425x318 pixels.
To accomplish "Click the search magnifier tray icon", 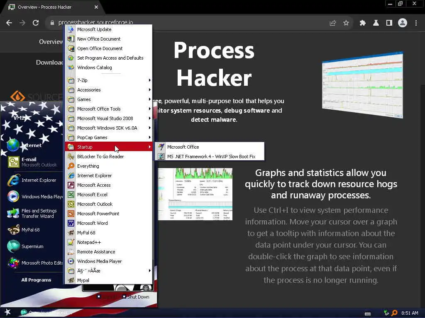I will coord(394,313).
